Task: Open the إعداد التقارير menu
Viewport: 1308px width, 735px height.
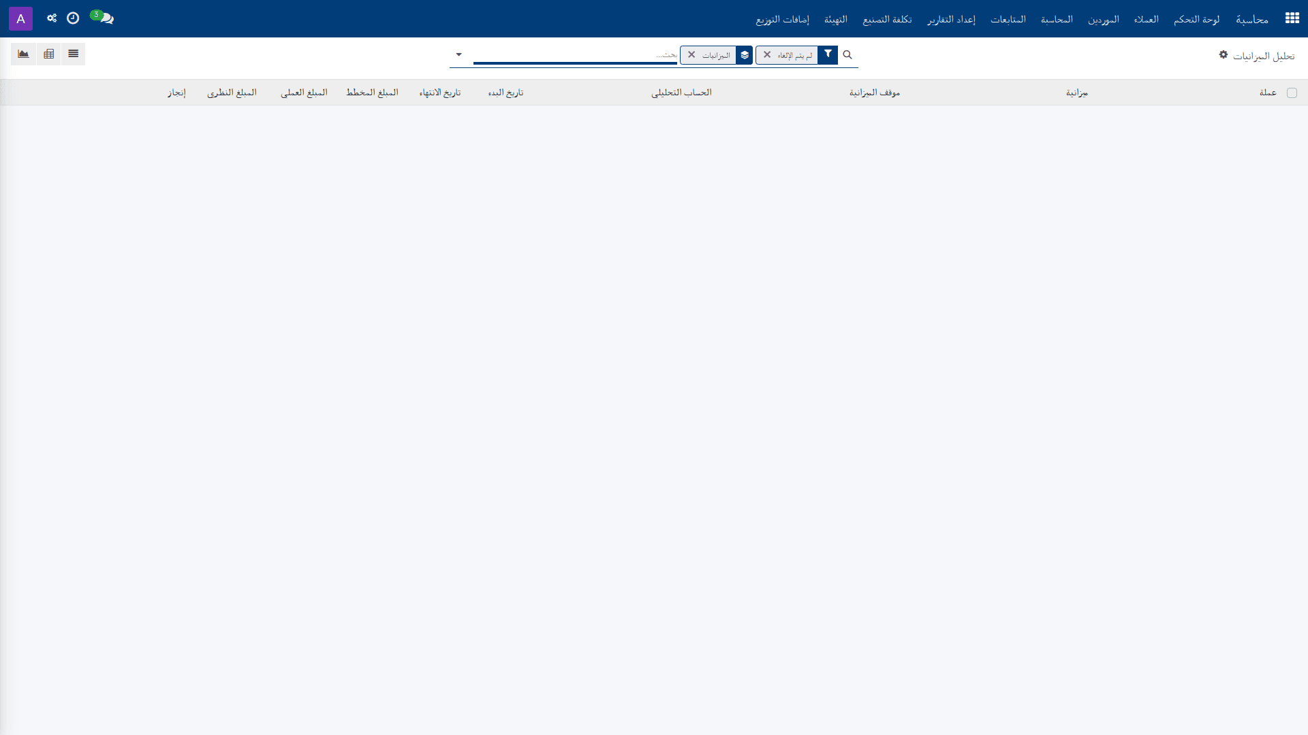Action: [x=951, y=19]
